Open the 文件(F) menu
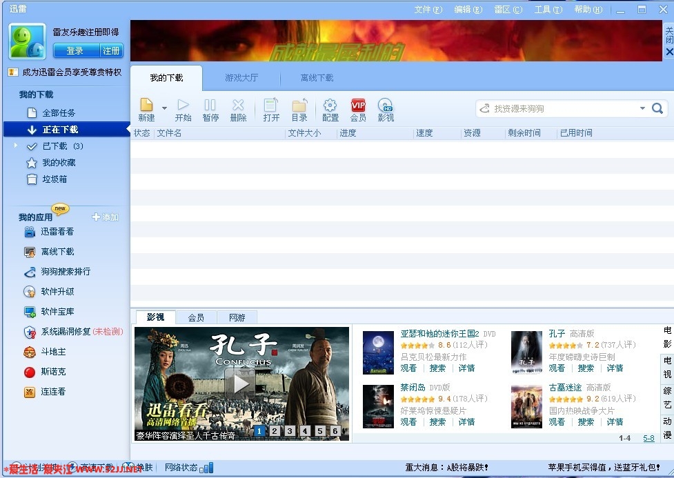This screenshot has height=478, width=674. point(428,10)
